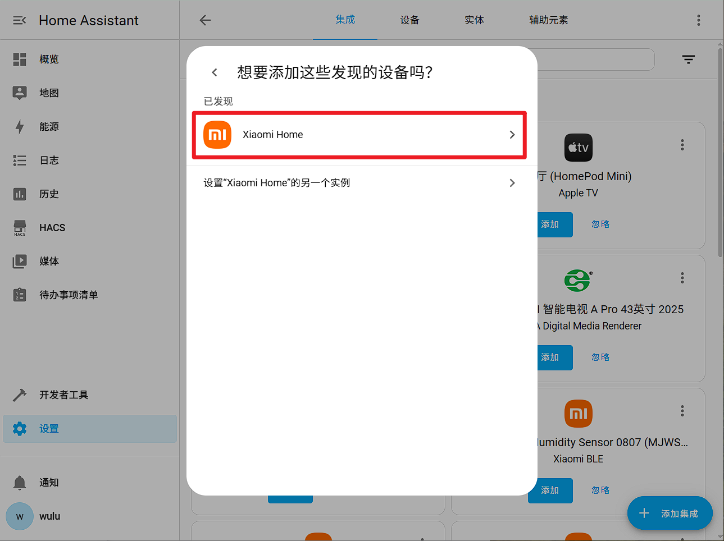Image resolution: width=724 pixels, height=541 pixels.
Task: Click 忽略 on the Digital Media Renderer card
Action: (x=600, y=357)
